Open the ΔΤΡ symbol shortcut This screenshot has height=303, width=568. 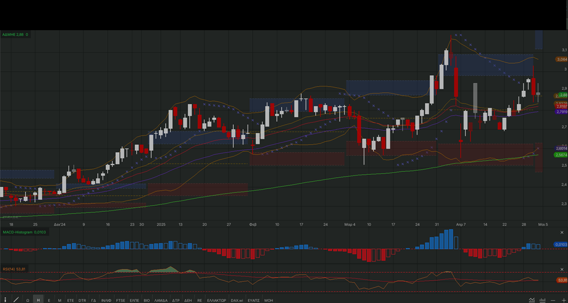click(x=176, y=301)
